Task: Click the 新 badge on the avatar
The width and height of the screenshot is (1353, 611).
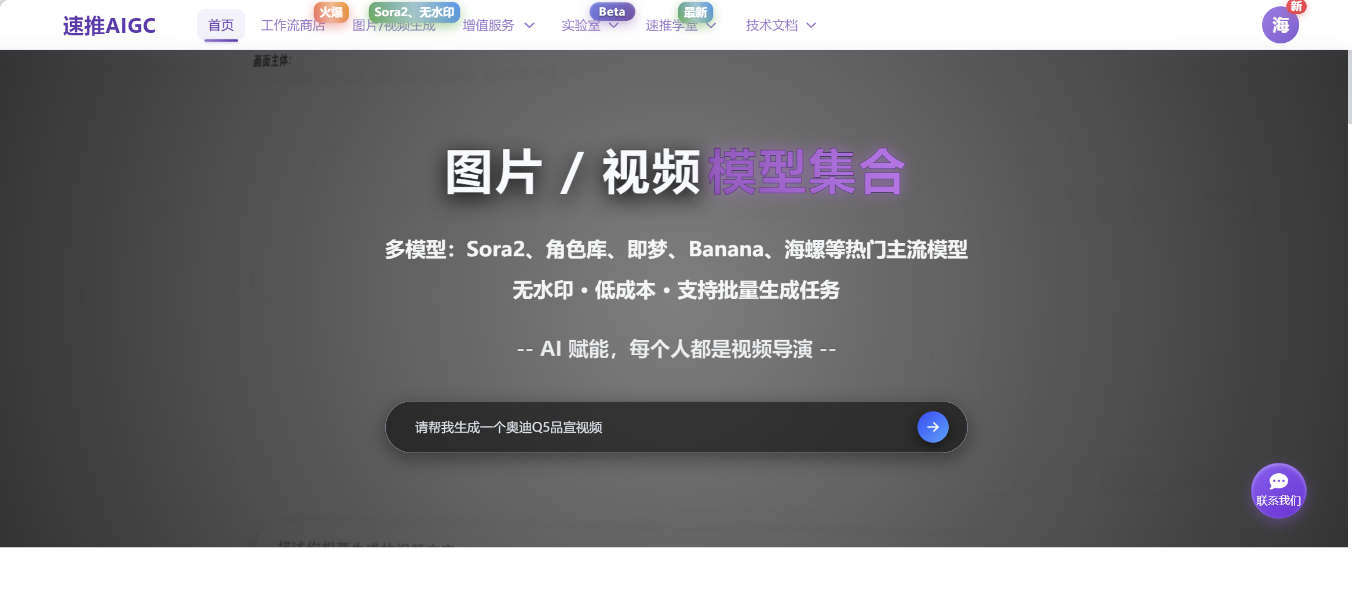Action: (1296, 7)
